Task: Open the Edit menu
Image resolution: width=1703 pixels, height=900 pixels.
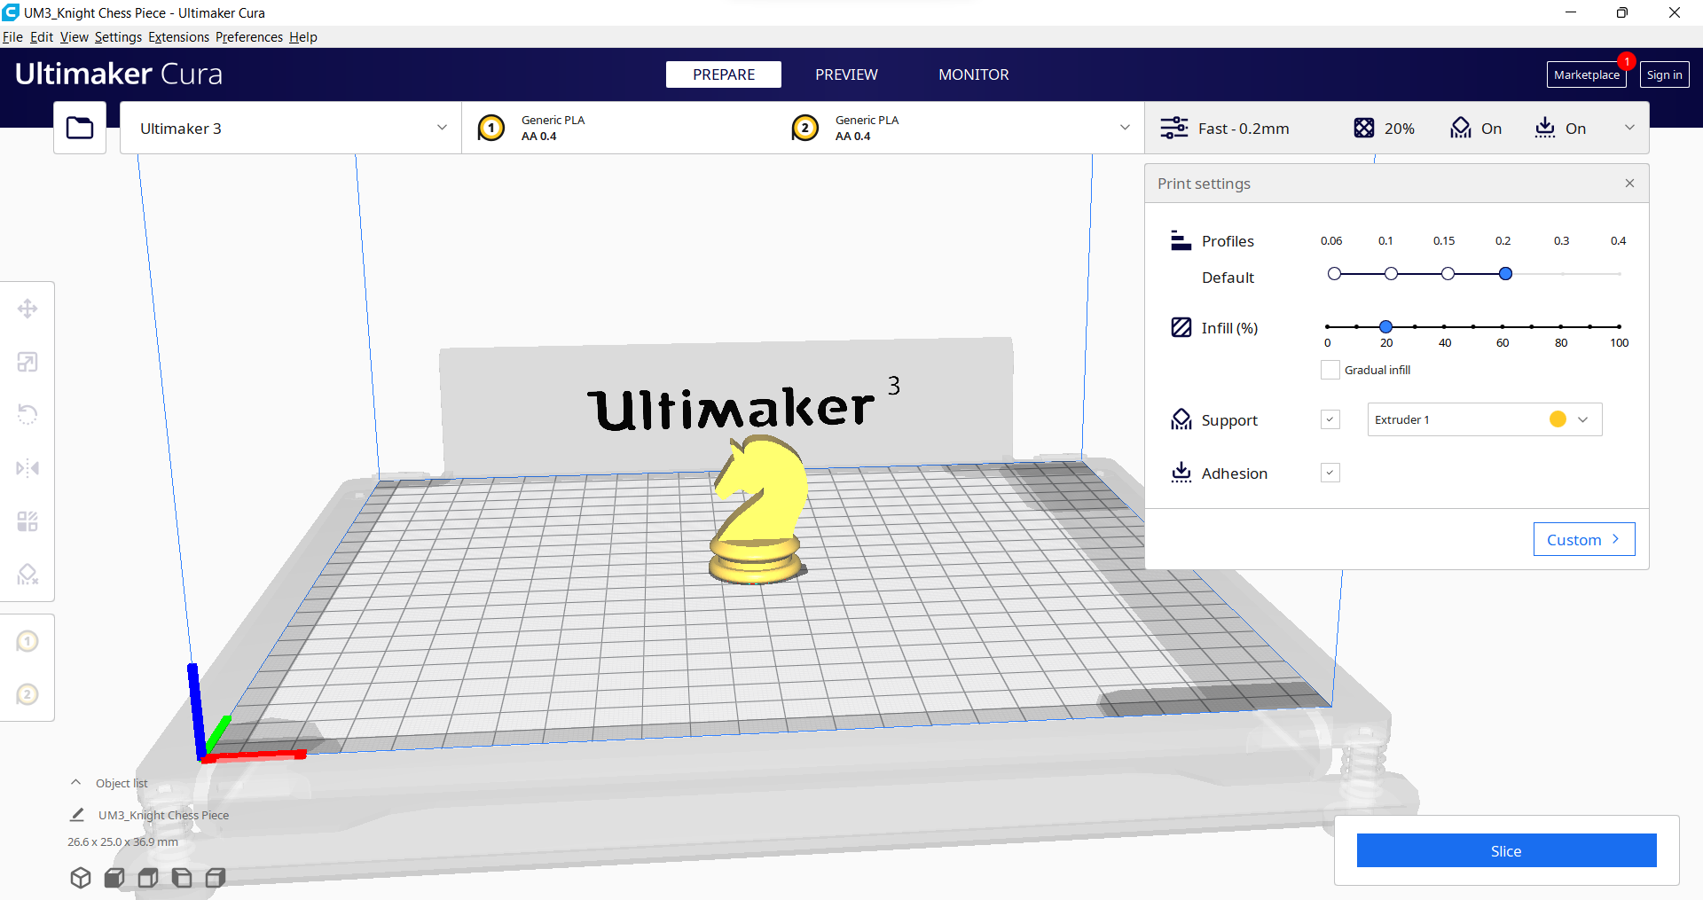Action: click(42, 37)
